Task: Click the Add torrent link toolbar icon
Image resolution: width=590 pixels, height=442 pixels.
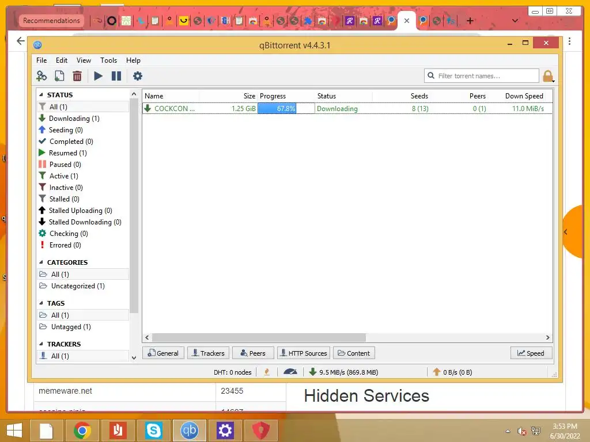Action: coord(41,76)
